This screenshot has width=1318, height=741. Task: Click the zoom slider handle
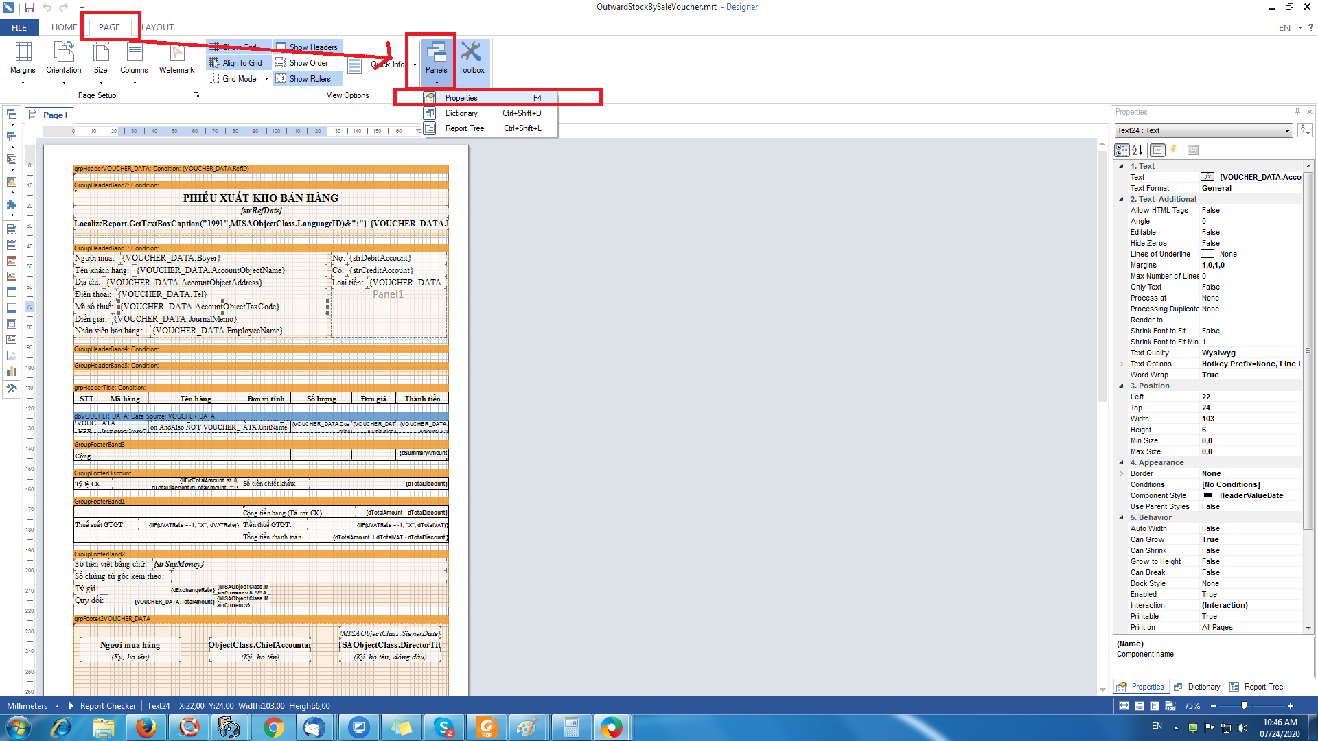coord(1244,705)
